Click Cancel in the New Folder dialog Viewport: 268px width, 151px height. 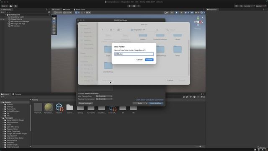point(139,60)
